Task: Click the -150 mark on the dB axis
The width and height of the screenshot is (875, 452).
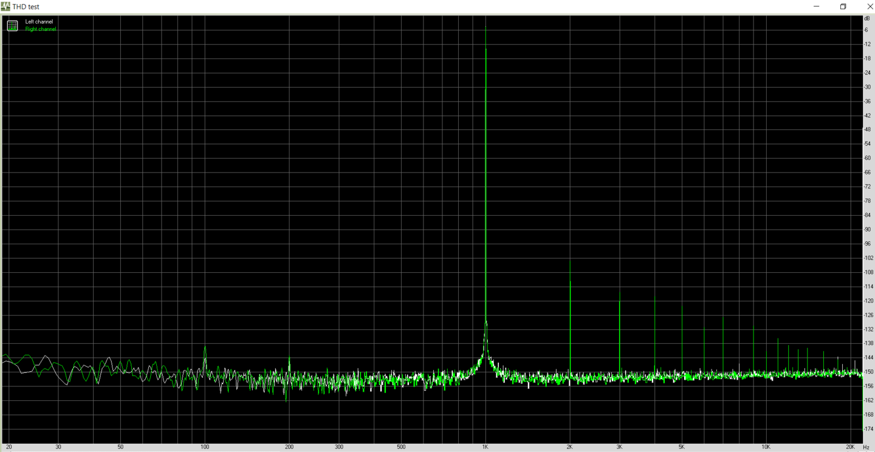Action: tap(868, 372)
